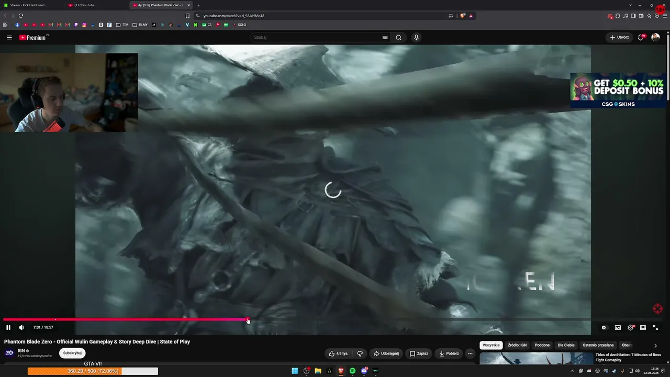Open the IGN channel avatar
The width and height of the screenshot is (670, 377).
pyautogui.click(x=9, y=353)
